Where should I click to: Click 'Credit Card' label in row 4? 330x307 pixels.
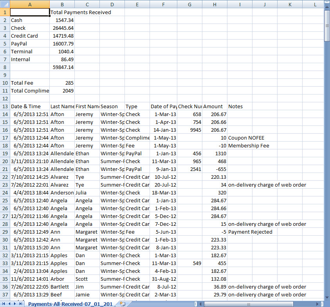point(30,36)
